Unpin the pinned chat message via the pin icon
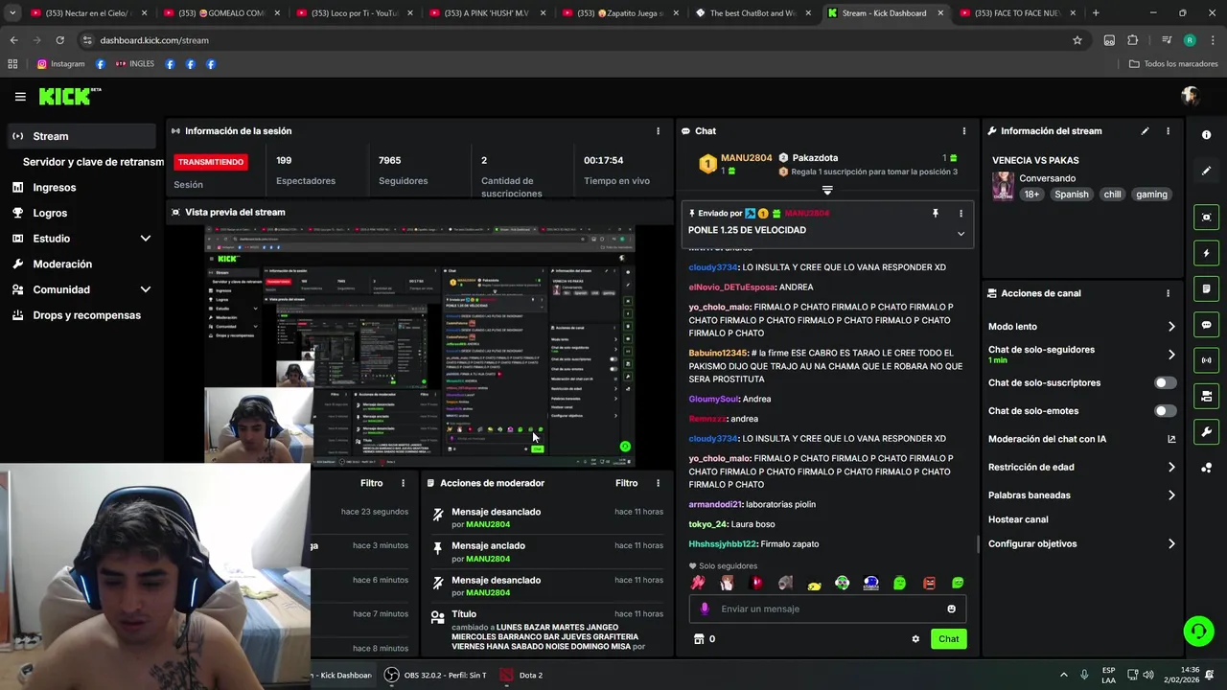Screen dimensions: 1227x690 [x=936, y=214]
